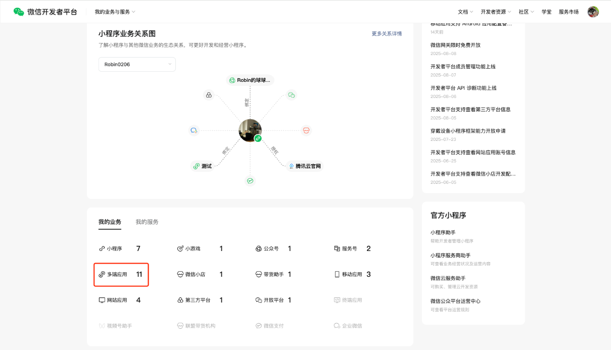This screenshot has height=350, width=611.
Task: Open the 小程序助手 official mini program
Action: pos(443,232)
